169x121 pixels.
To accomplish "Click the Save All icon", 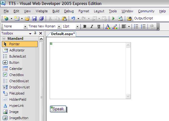I will click(x=41, y=18).
